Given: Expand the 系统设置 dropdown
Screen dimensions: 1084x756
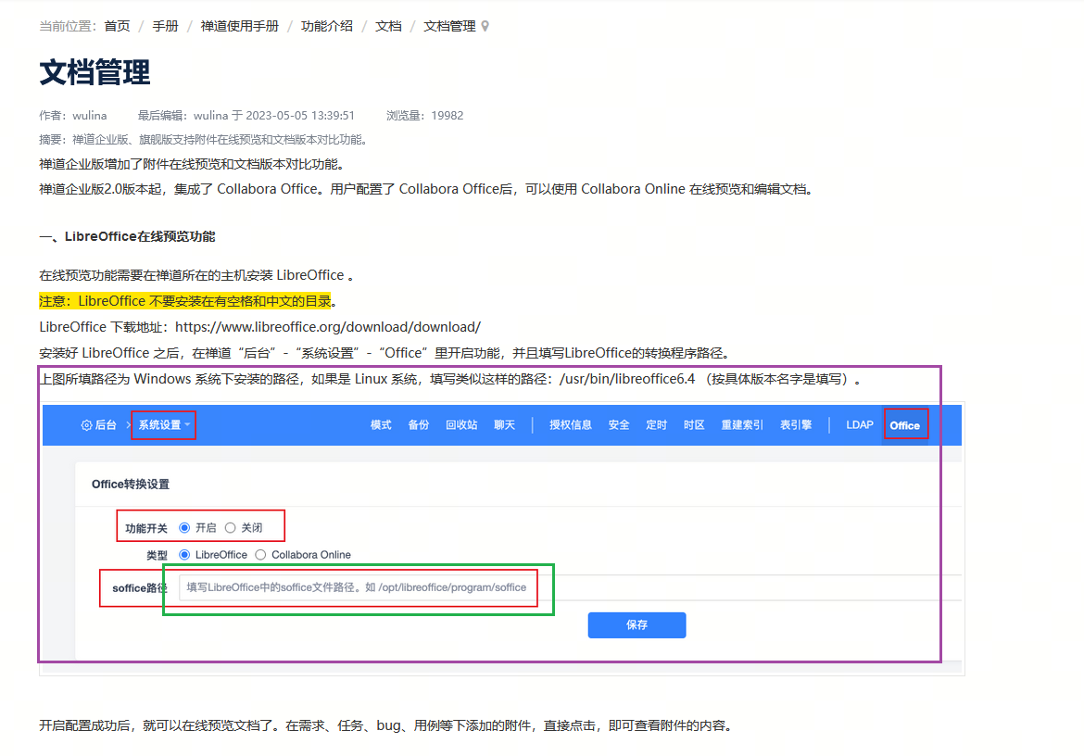Looking at the screenshot, I should [164, 425].
